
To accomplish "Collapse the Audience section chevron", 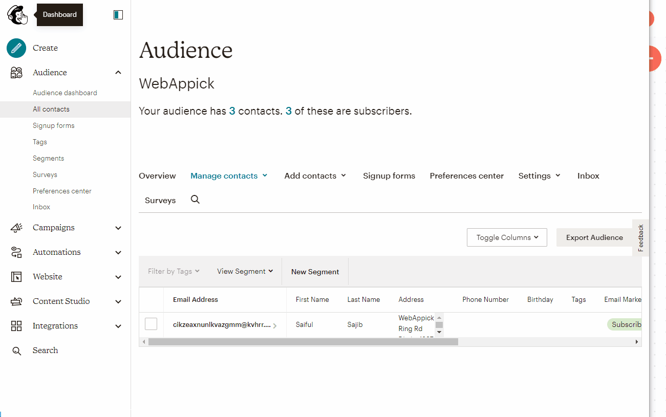I will [x=118, y=73].
